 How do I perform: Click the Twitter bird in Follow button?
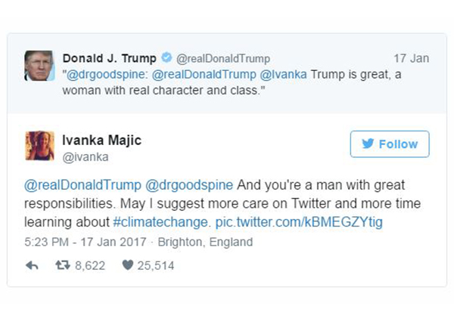point(368,144)
